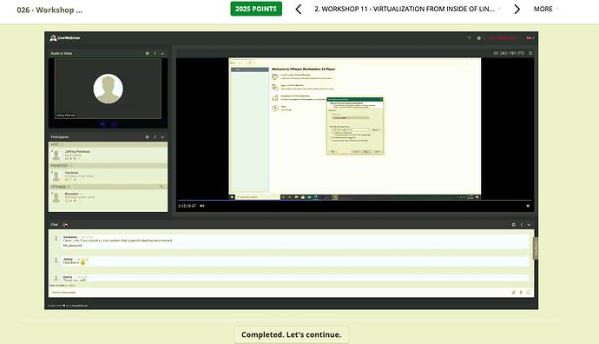Mute the video player volume speaker icon
This screenshot has width=599, height=344.
point(202,206)
